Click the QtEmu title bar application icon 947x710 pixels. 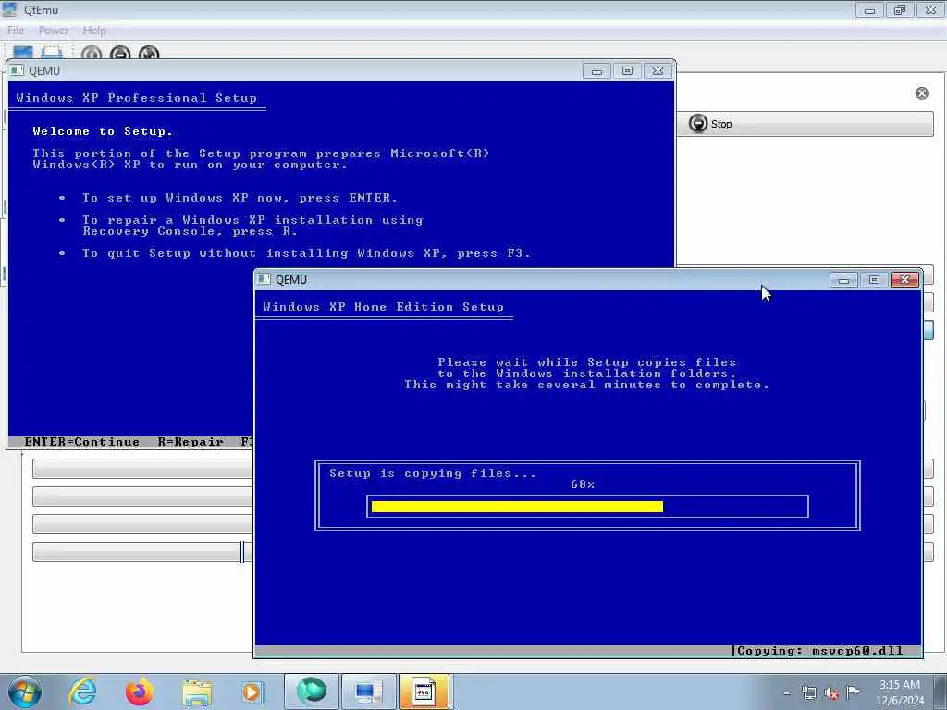(x=9, y=9)
